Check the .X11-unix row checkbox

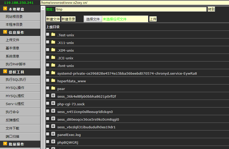point(48,42)
